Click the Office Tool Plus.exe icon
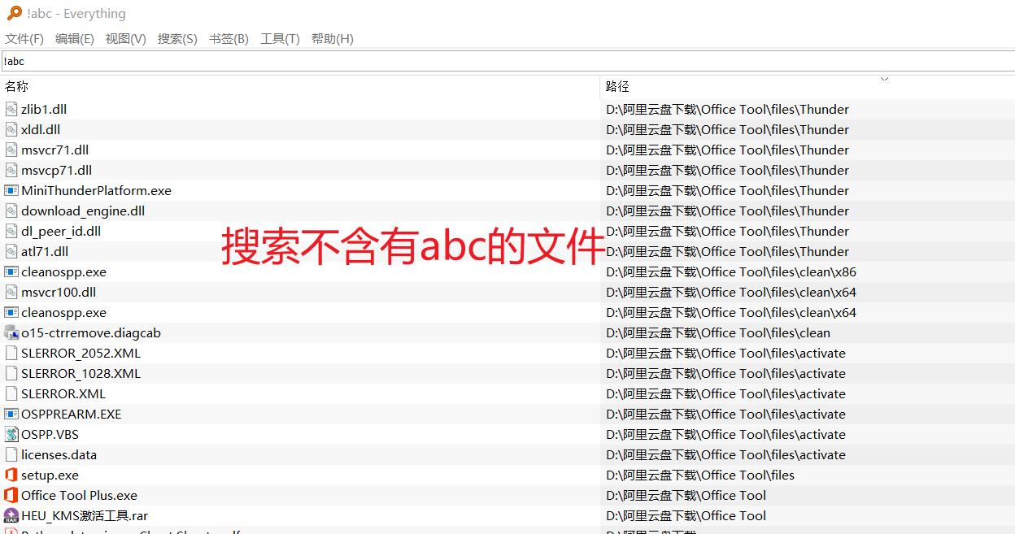 11,495
